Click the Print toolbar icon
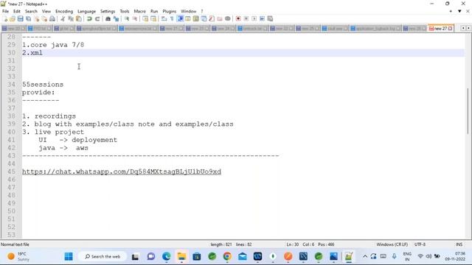 52,19
